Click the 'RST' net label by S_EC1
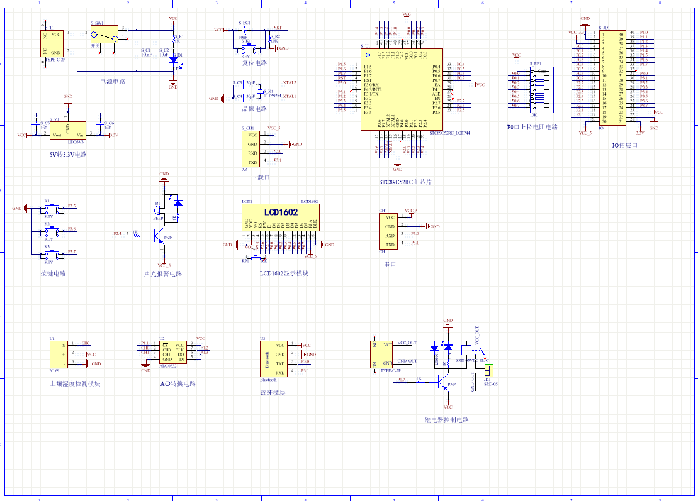 click(x=278, y=28)
